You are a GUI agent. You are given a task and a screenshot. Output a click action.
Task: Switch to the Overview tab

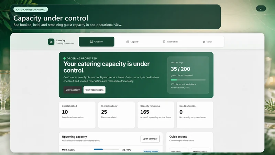97,42
